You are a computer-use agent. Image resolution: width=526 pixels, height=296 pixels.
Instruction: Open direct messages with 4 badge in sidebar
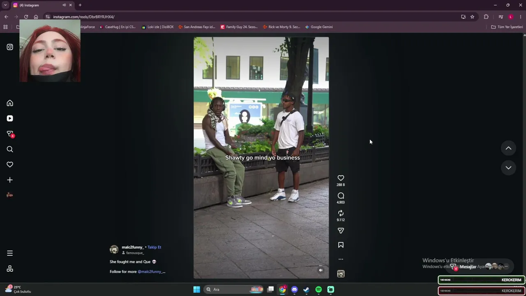tap(10, 134)
